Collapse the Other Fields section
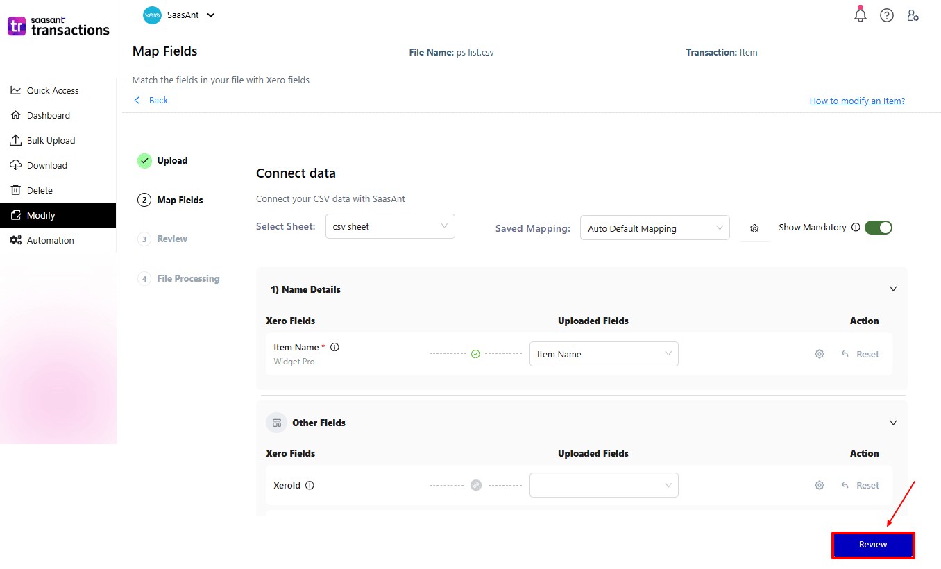Image resolution: width=941 pixels, height=569 pixels. coord(893,423)
